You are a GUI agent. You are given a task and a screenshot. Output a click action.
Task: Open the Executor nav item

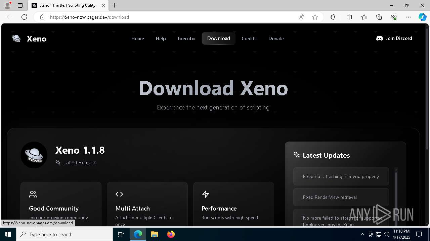(187, 38)
